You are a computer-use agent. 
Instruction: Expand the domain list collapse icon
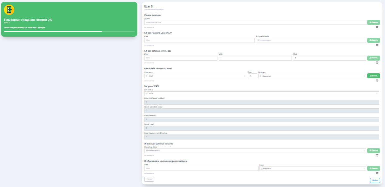tap(377, 27)
